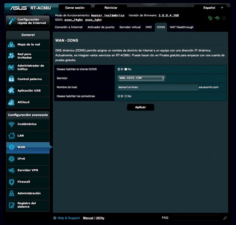This screenshot has height=225, width=236.
Task: Open the Utility link
Action: [100, 218]
